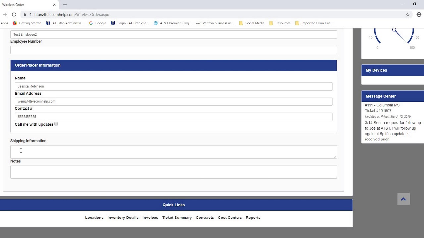Click the Email Address field
The width and height of the screenshot is (424, 238).
[x=173, y=101]
